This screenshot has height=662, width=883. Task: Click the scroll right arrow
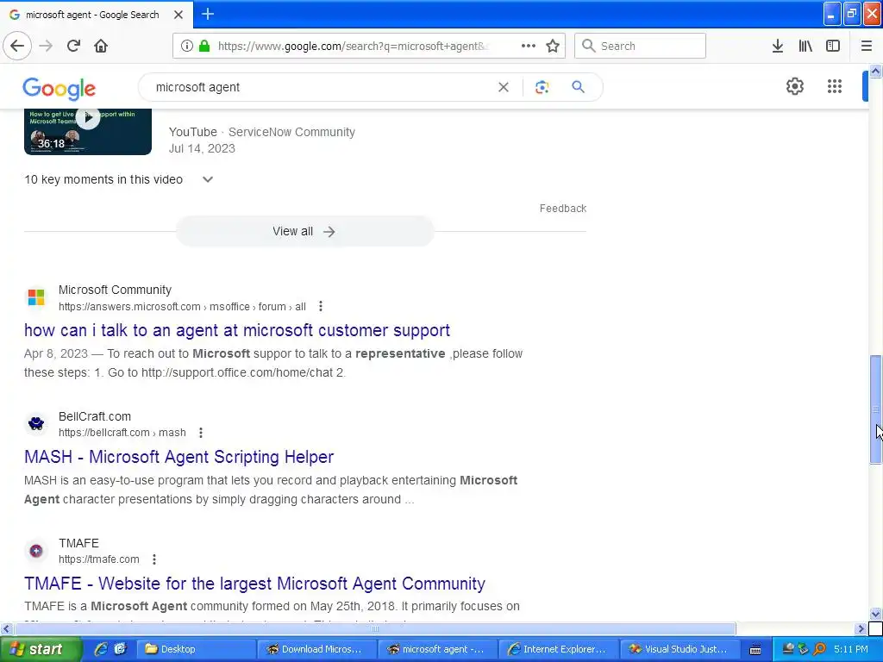(x=861, y=628)
